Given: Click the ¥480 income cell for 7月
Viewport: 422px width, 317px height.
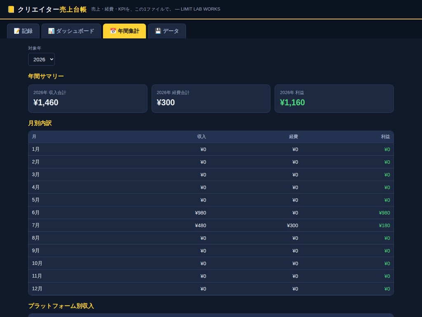Looking at the screenshot, I should [x=201, y=226].
